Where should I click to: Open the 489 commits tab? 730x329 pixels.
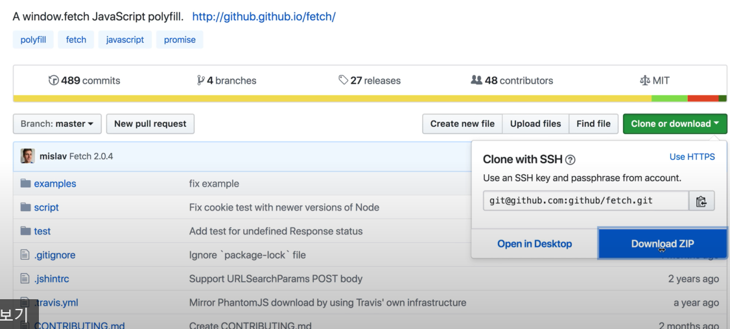(x=84, y=81)
